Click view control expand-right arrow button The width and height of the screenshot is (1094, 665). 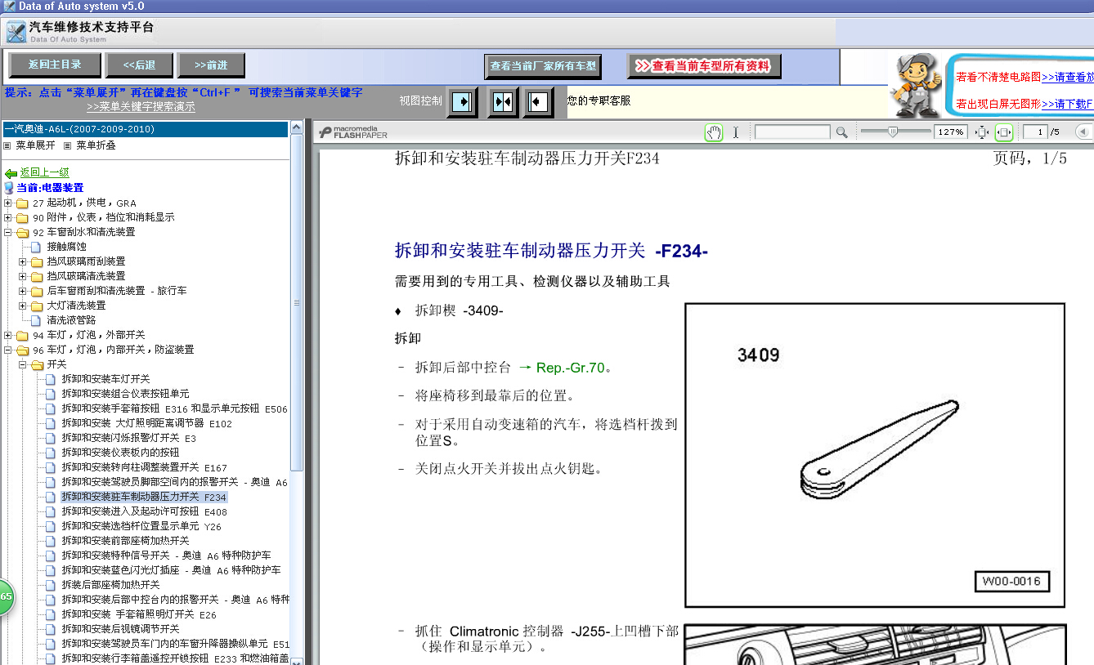(463, 102)
